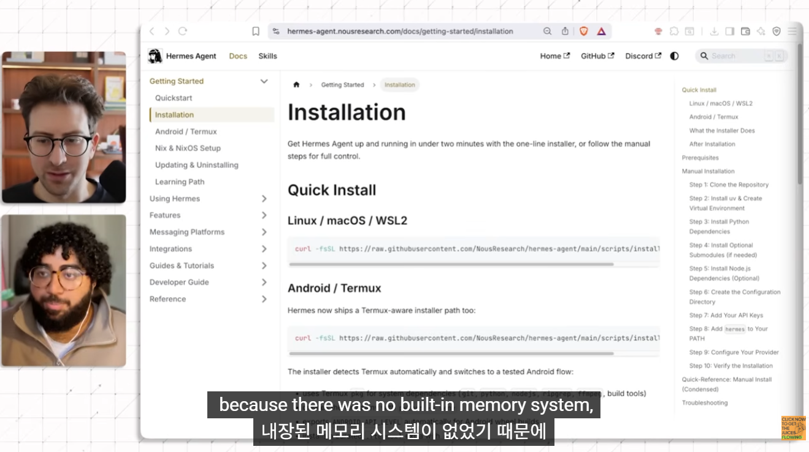Select Learning Path in the sidebar
This screenshot has height=452, width=809.
point(180,182)
